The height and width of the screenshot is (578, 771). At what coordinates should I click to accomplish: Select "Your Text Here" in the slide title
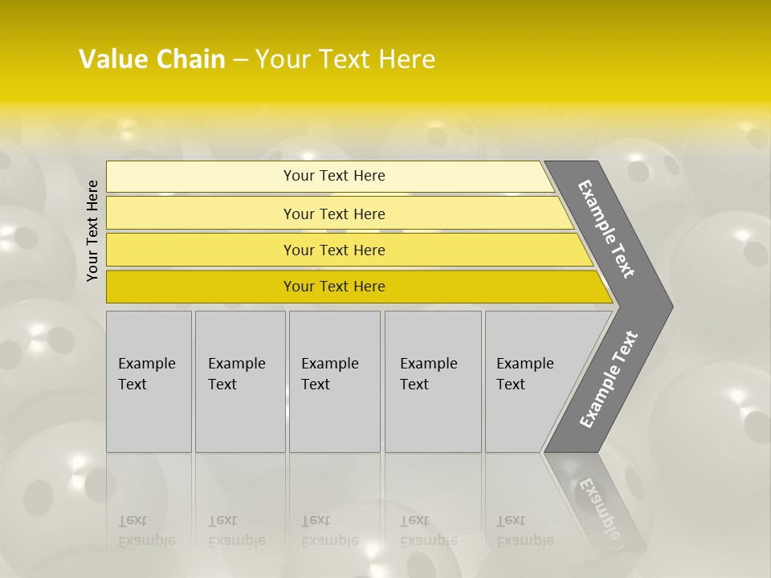345,59
